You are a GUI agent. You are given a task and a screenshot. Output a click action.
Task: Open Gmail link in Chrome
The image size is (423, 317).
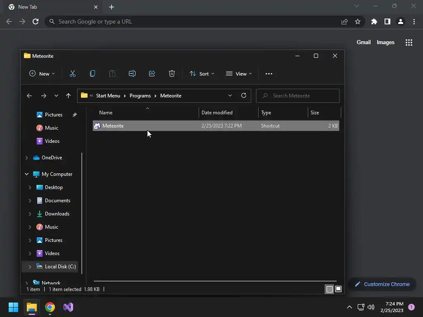pyautogui.click(x=364, y=43)
